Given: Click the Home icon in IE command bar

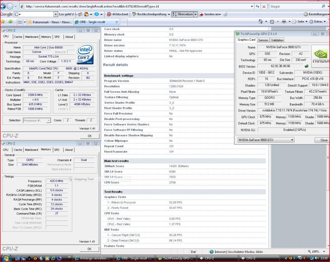Looking at the screenshot, I should [x=260, y=22].
